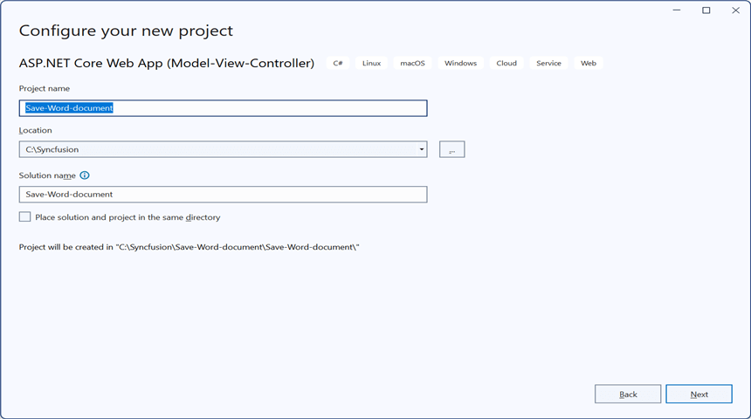Open the Location dropdown arrow
This screenshot has width=751, height=419.
[x=422, y=149]
